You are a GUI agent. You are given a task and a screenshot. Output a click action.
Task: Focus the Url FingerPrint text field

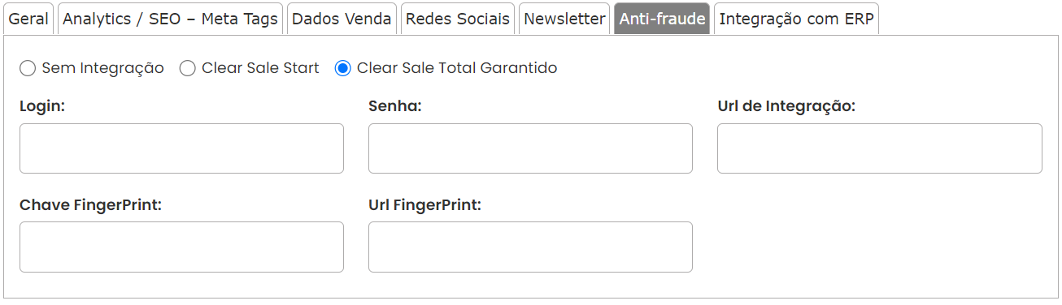coord(530,247)
